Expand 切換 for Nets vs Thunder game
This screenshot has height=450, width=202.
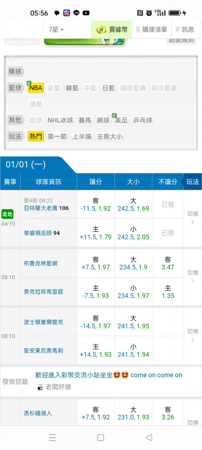pyautogui.click(x=193, y=277)
